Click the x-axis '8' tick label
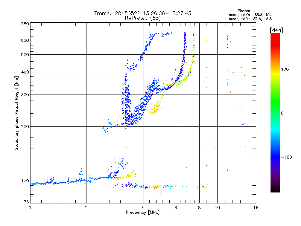 pos(199,208)
